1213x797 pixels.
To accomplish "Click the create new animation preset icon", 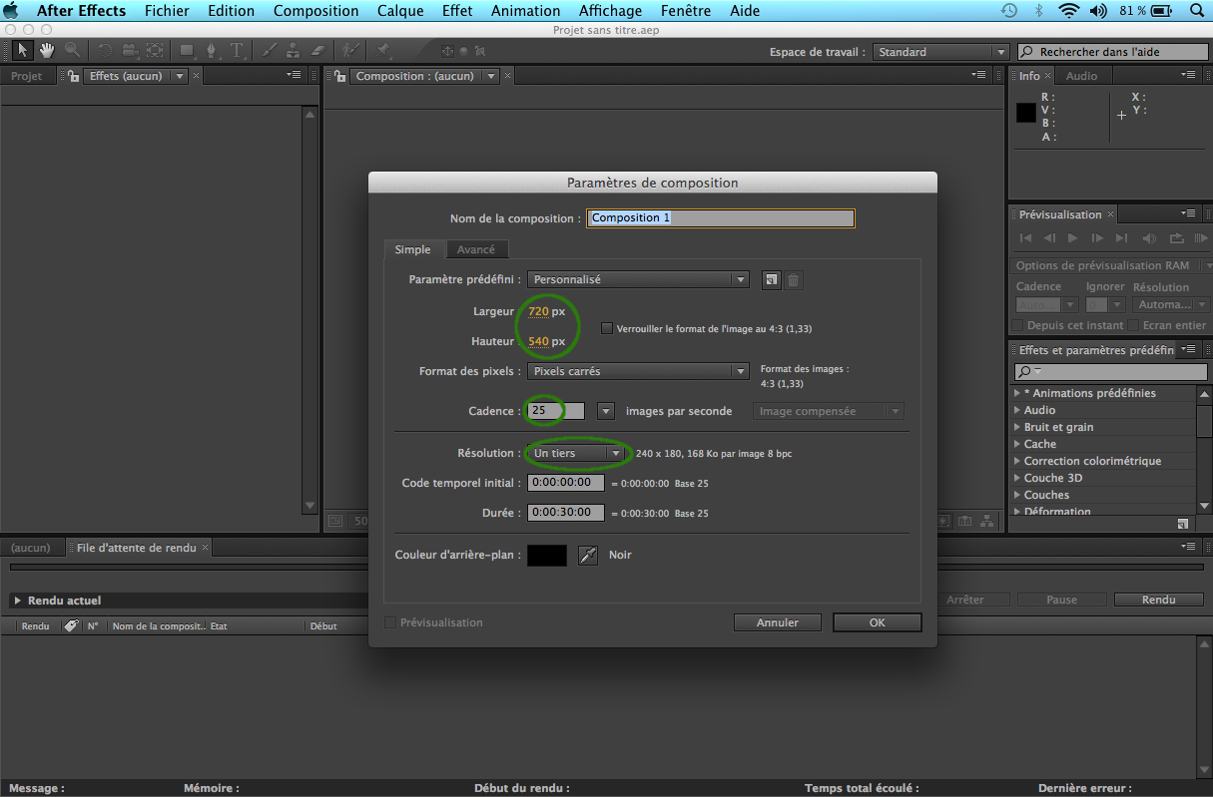I will click(x=1182, y=523).
